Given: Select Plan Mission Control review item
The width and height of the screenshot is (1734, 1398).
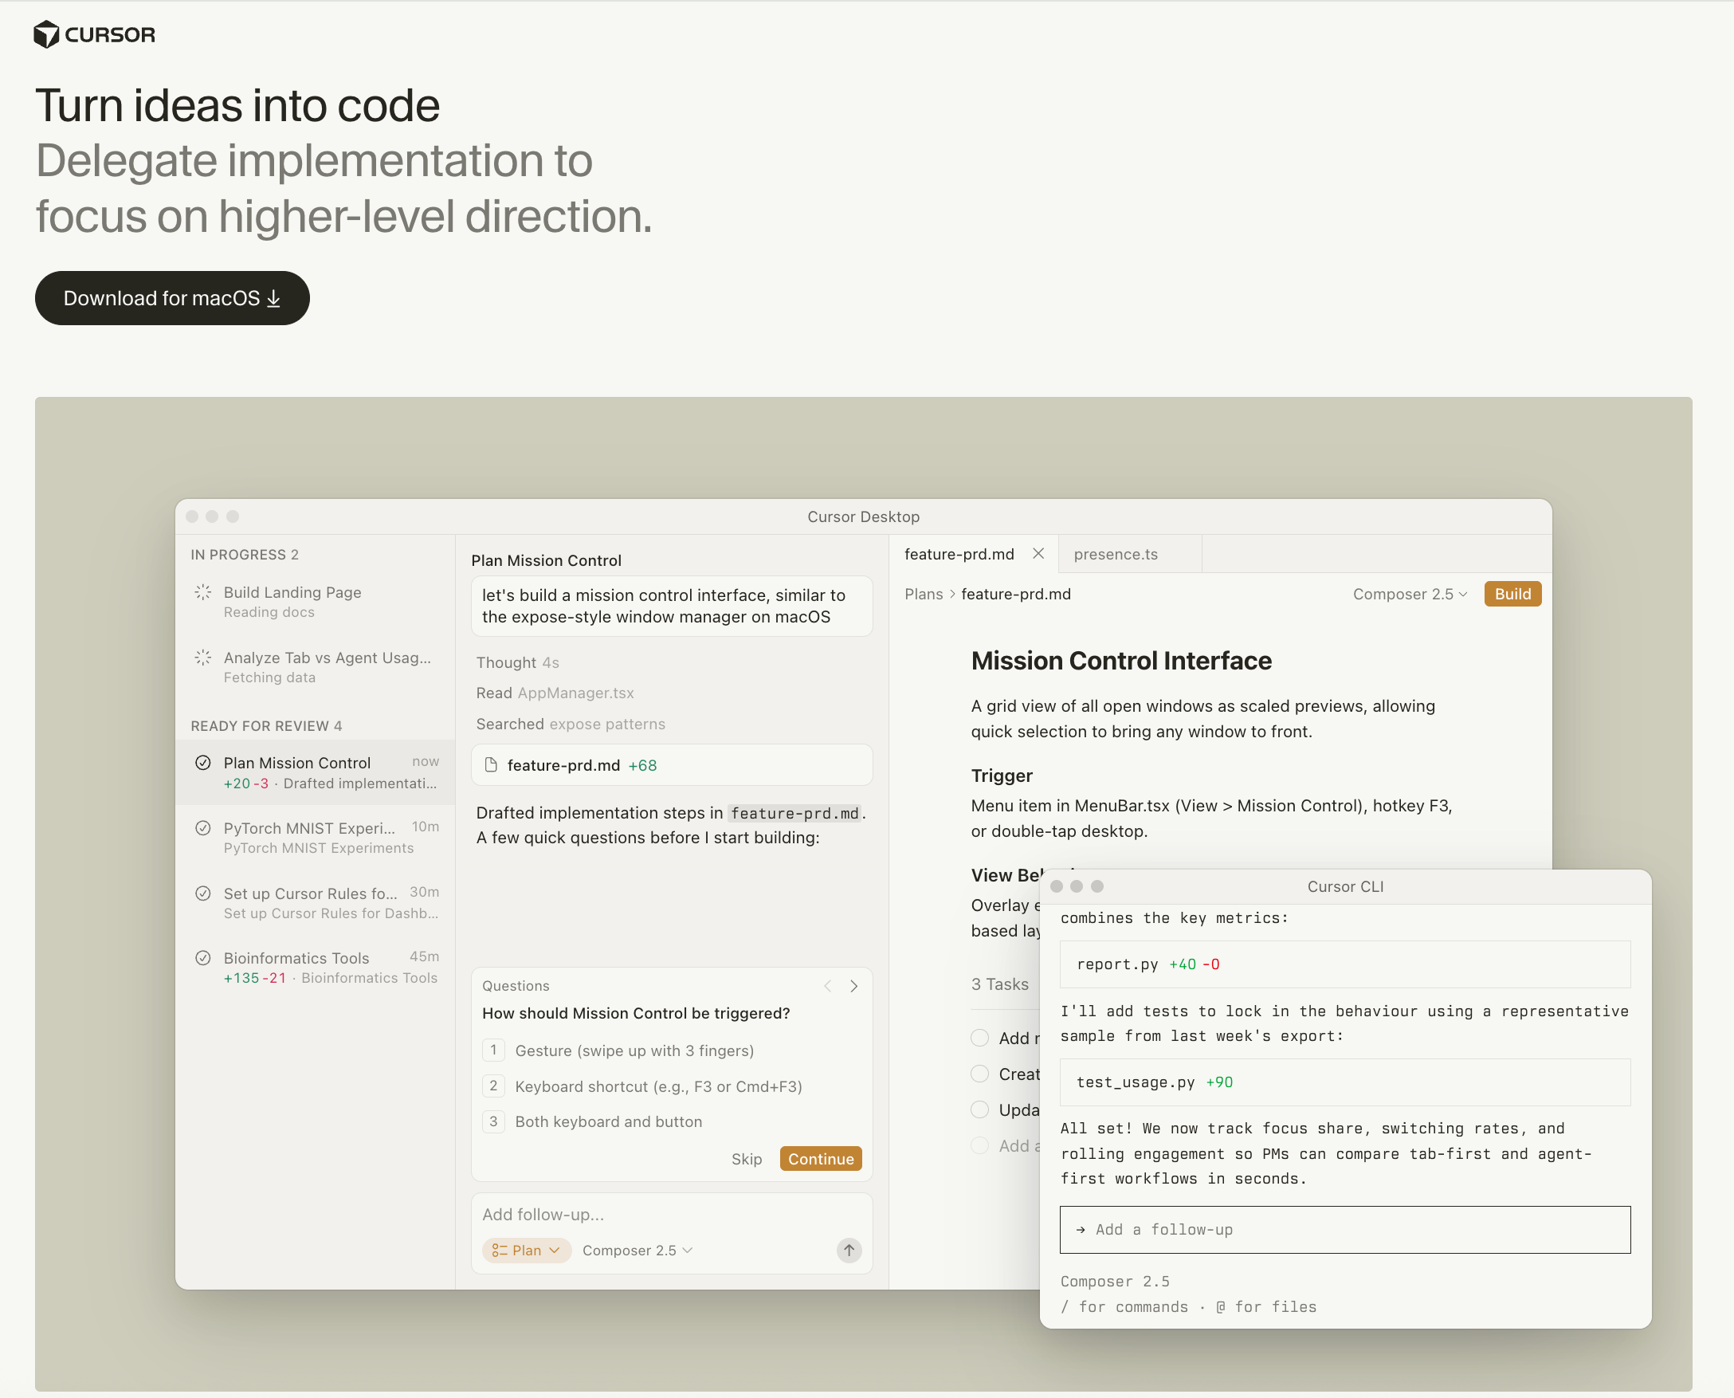Looking at the screenshot, I should coord(316,772).
